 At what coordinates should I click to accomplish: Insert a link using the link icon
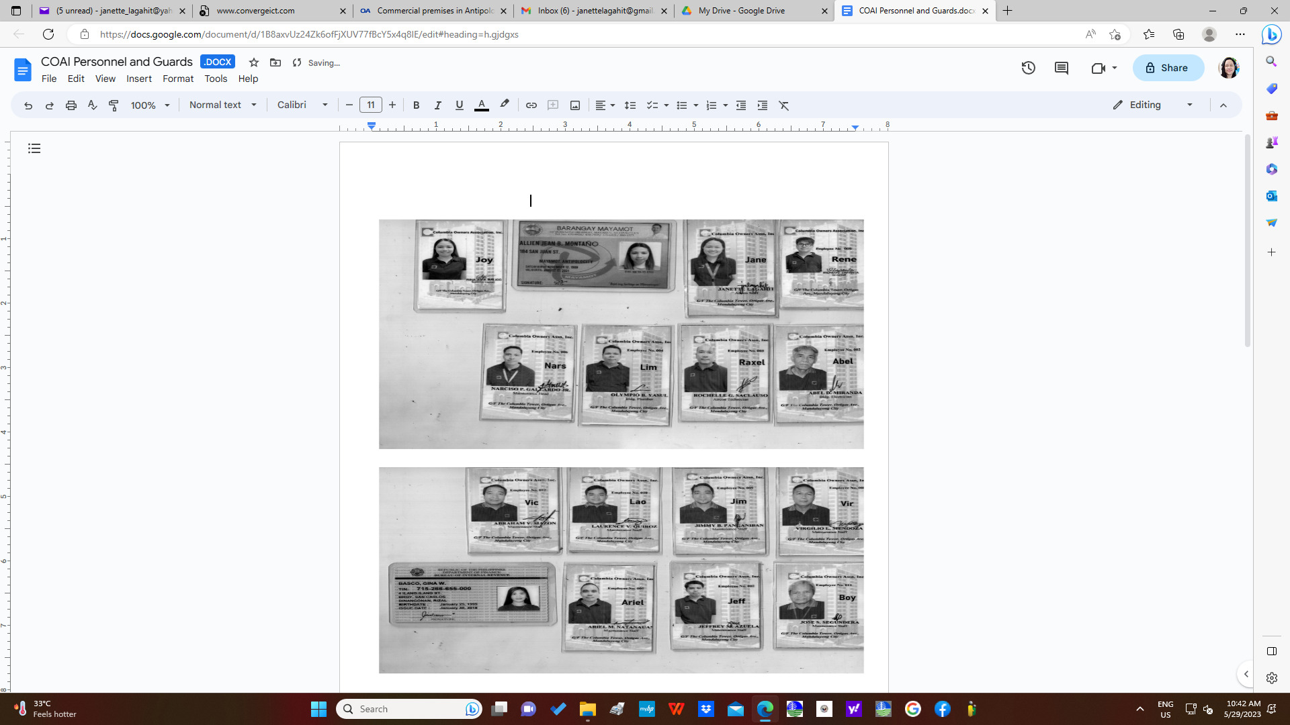coord(531,105)
